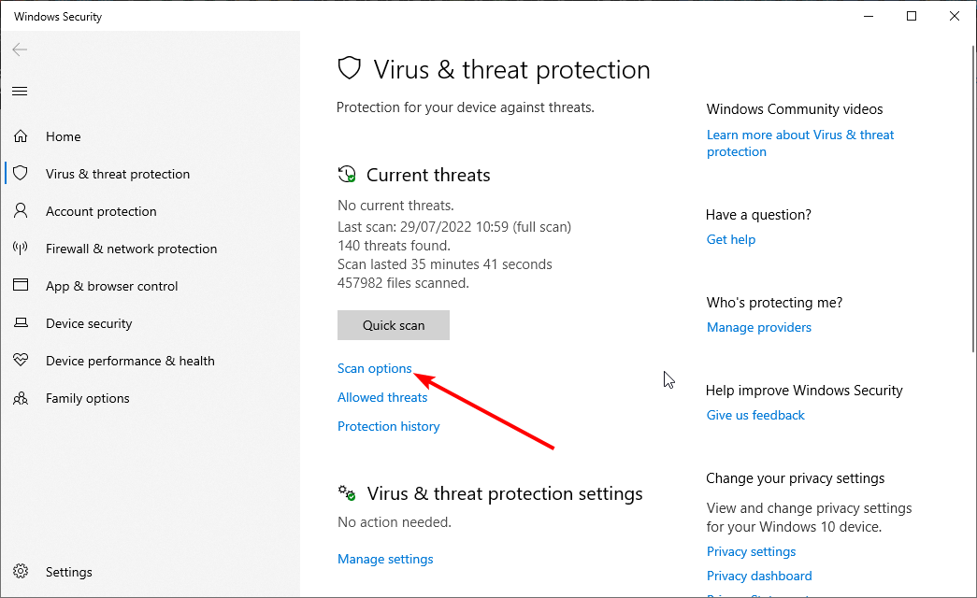Click the Get help link

(x=731, y=239)
